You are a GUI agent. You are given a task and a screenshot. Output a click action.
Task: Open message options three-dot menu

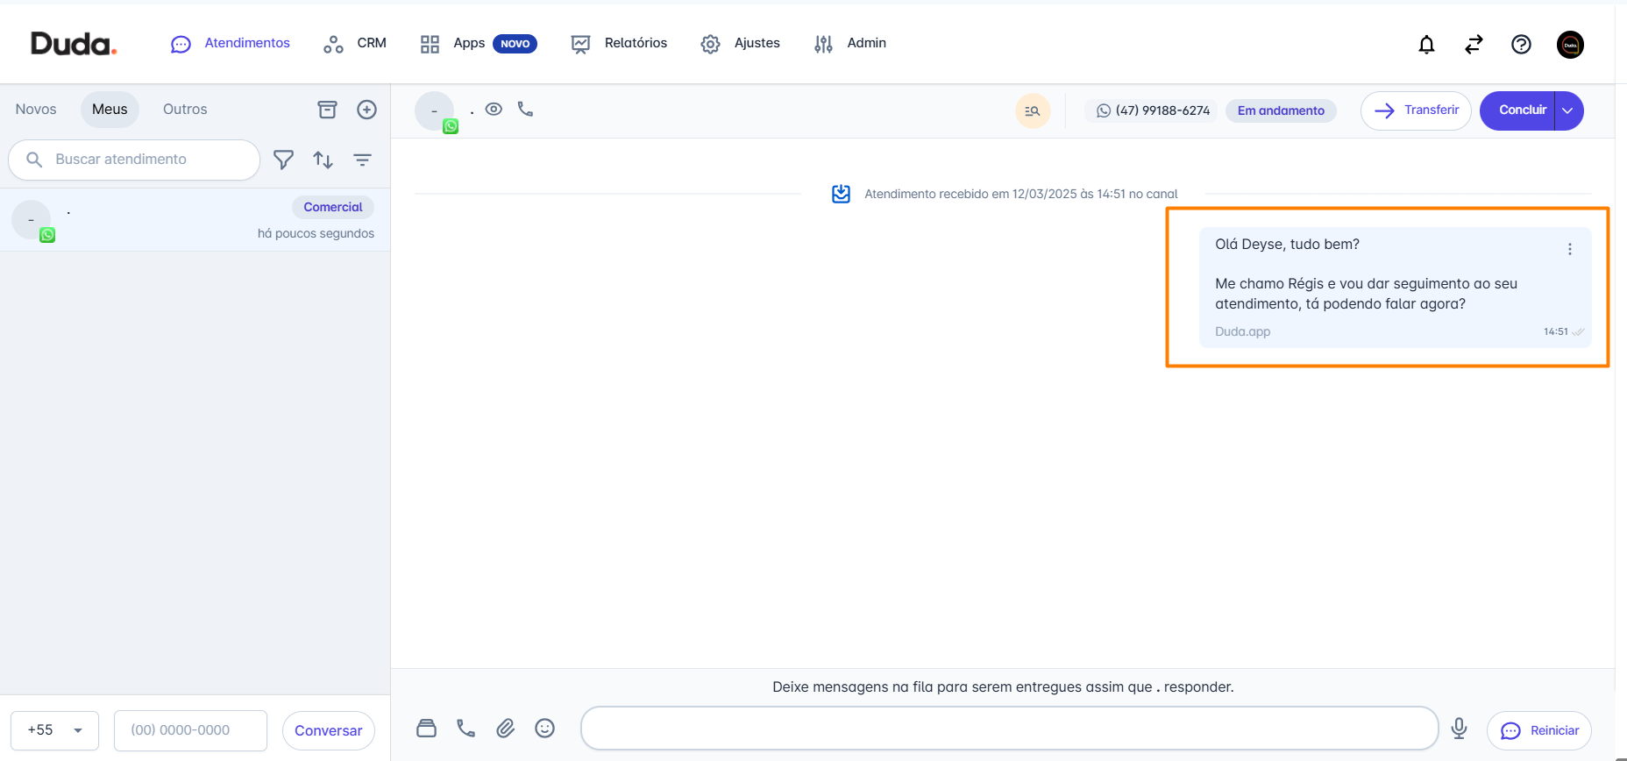[1569, 249]
